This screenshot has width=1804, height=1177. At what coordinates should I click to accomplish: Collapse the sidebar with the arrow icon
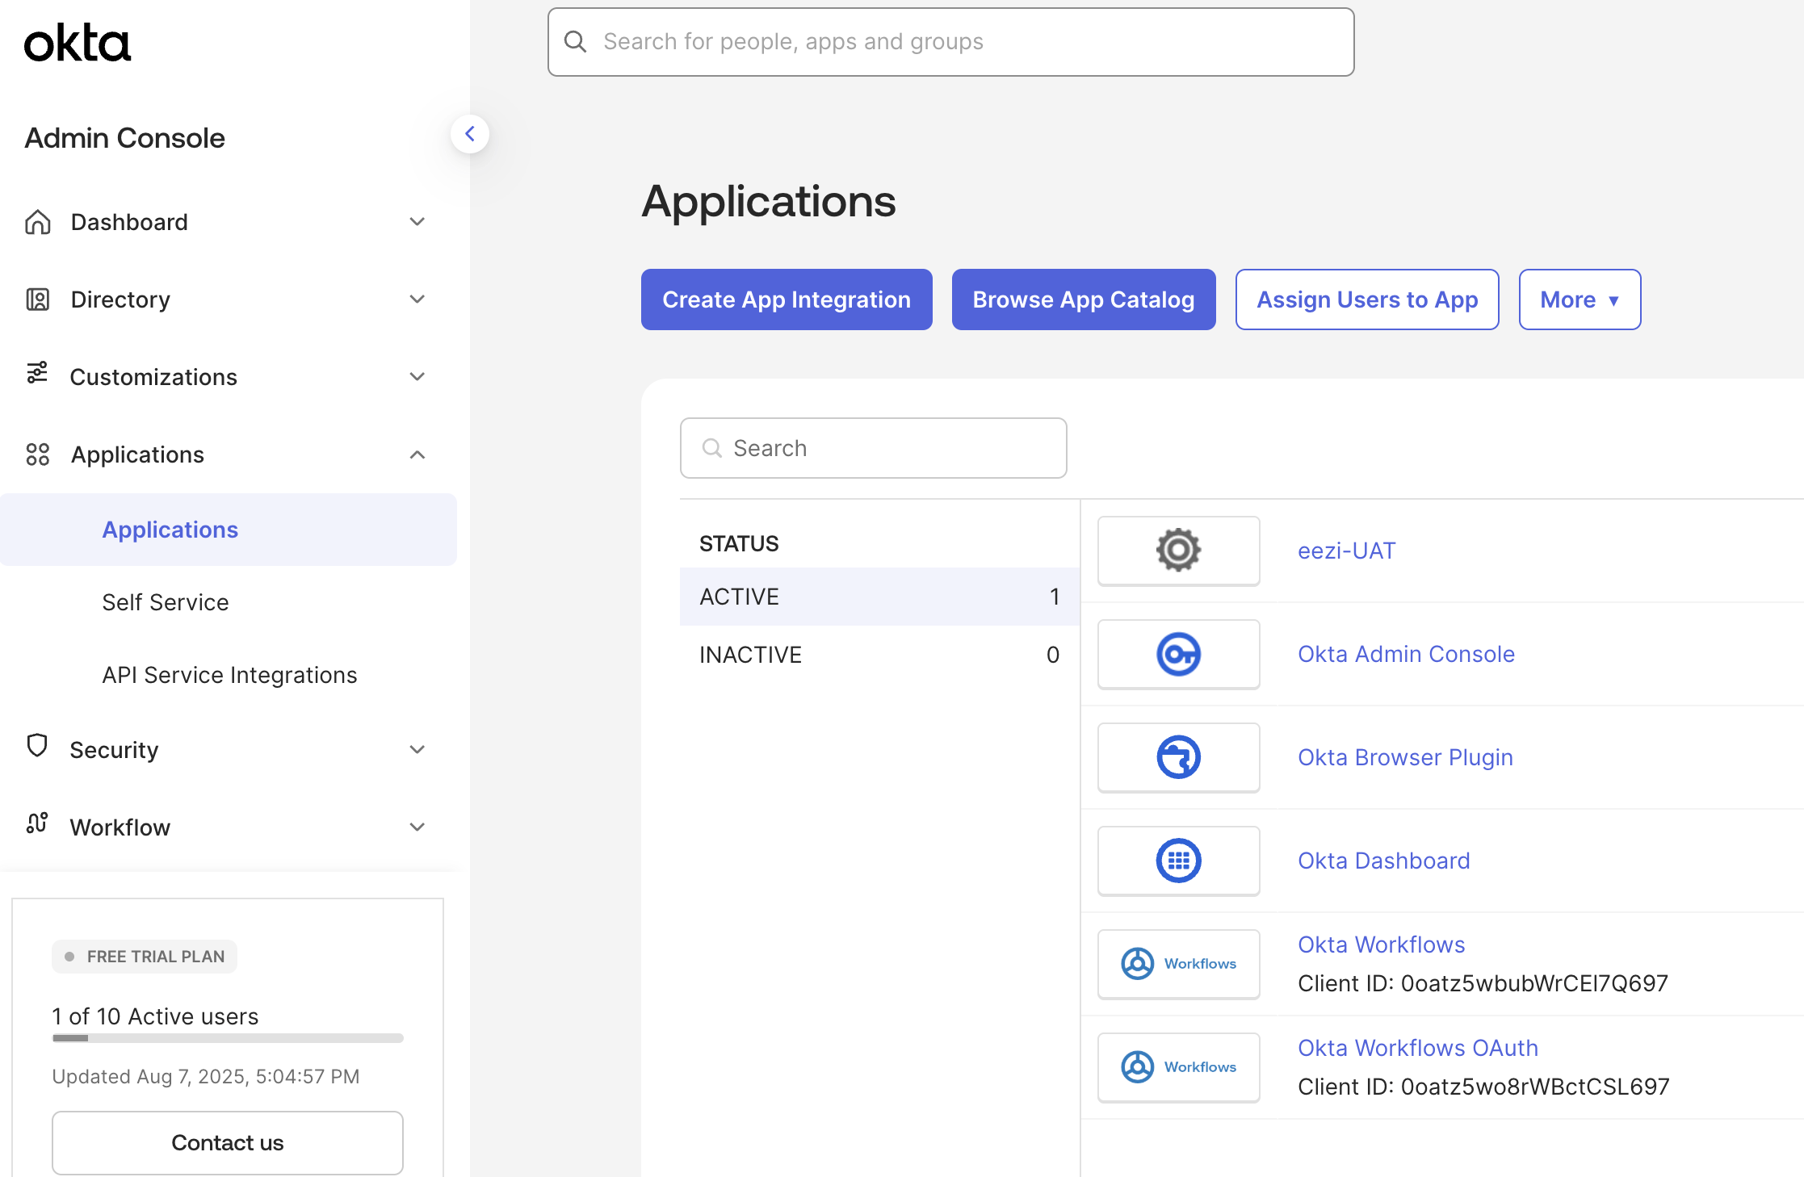coord(470,134)
